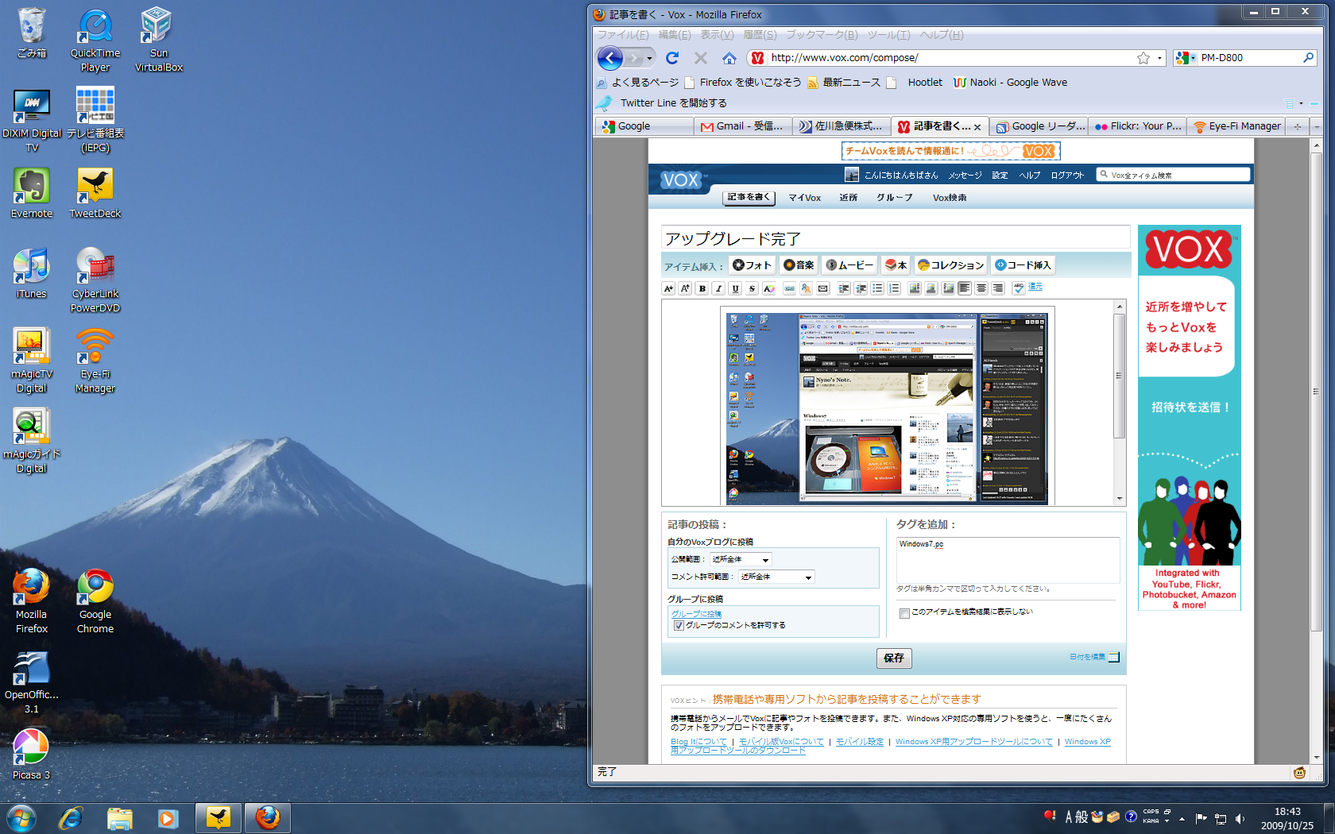
Task: Check このアイテムを検索結果に表示しない box
Action: pos(904,612)
